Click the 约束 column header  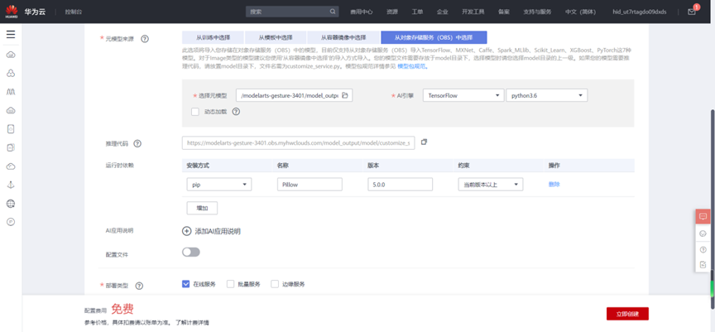click(463, 165)
